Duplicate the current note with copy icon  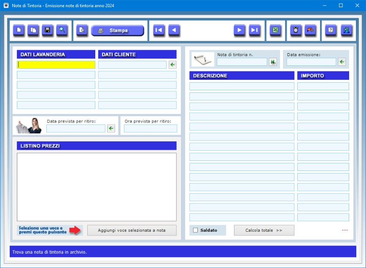33,30
